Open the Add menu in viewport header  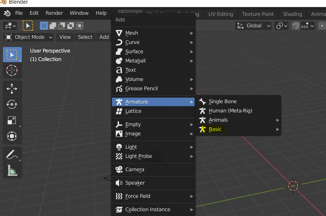tap(104, 37)
